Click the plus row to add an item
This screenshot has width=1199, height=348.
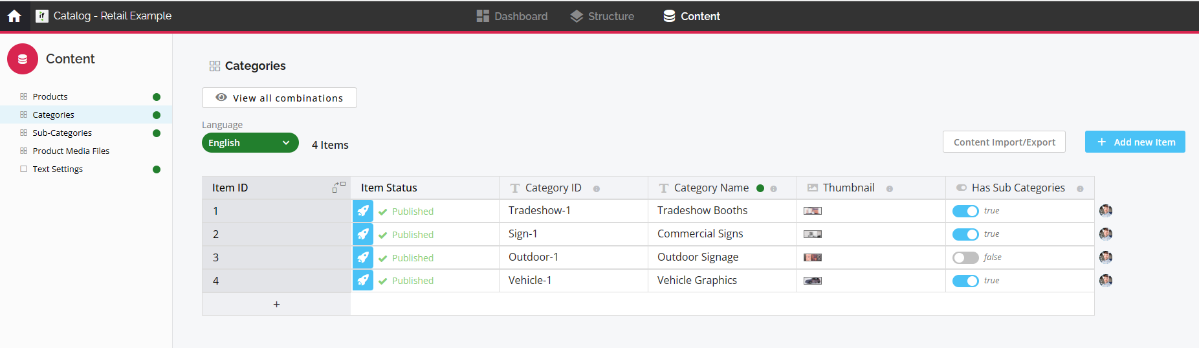pos(276,304)
